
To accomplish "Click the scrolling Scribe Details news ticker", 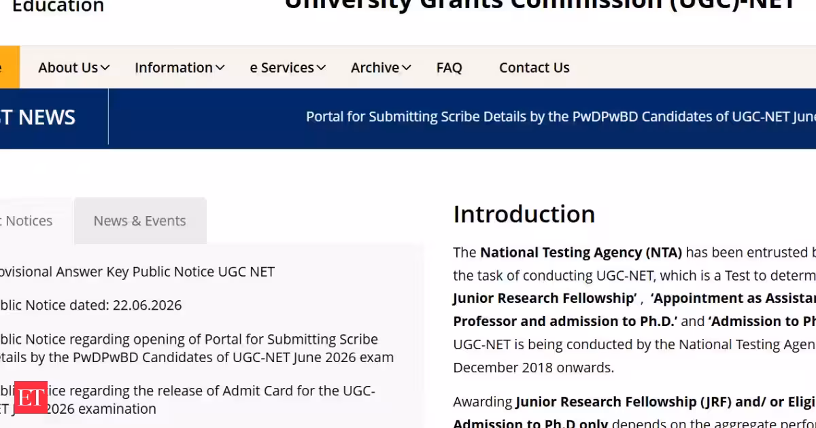I will click(561, 117).
